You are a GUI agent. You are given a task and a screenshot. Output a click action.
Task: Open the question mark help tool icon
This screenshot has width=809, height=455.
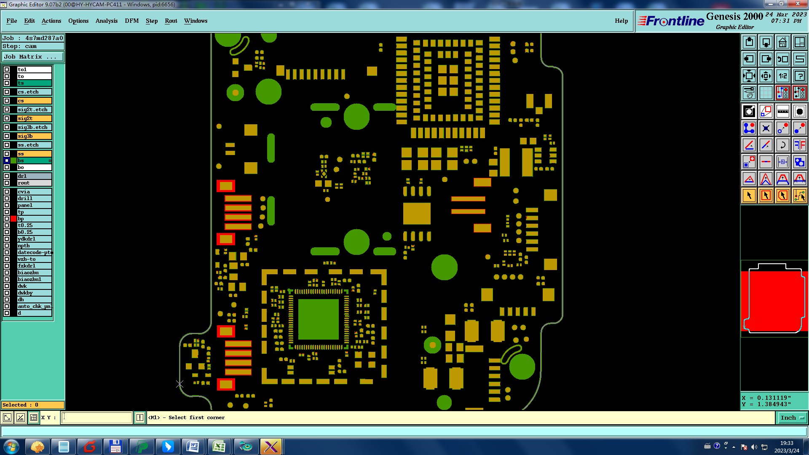[x=799, y=76]
